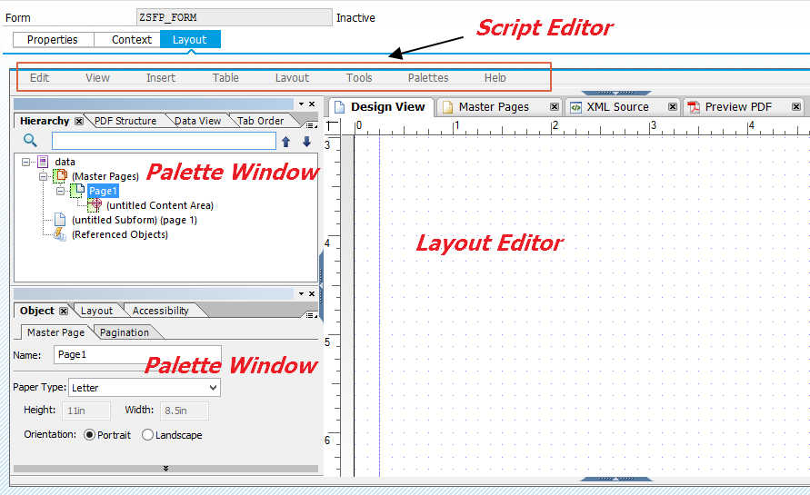Switch to the Data View tab
Image resolution: width=810 pixels, height=495 pixels.
tap(198, 121)
